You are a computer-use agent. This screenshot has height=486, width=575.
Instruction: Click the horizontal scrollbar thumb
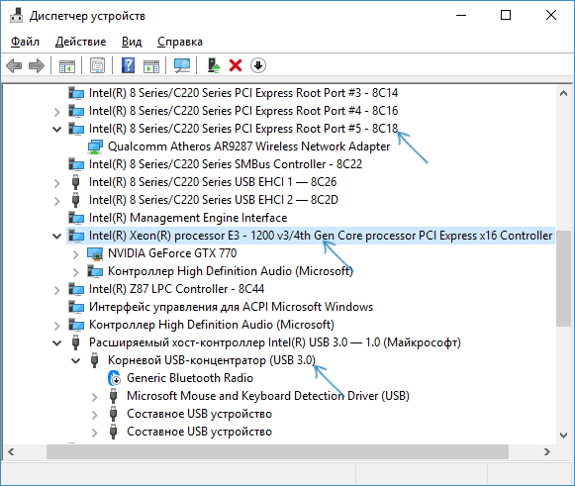pyautogui.click(x=277, y=451)
